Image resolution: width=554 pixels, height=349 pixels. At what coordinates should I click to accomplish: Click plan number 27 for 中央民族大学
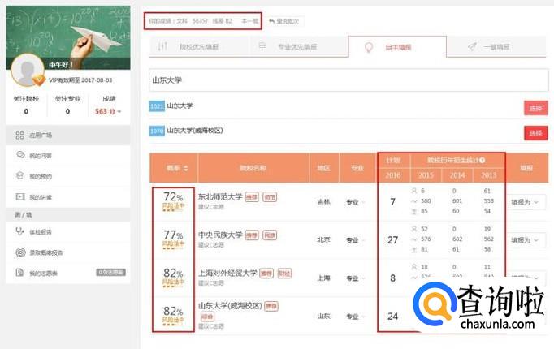(x=393, y=240)
